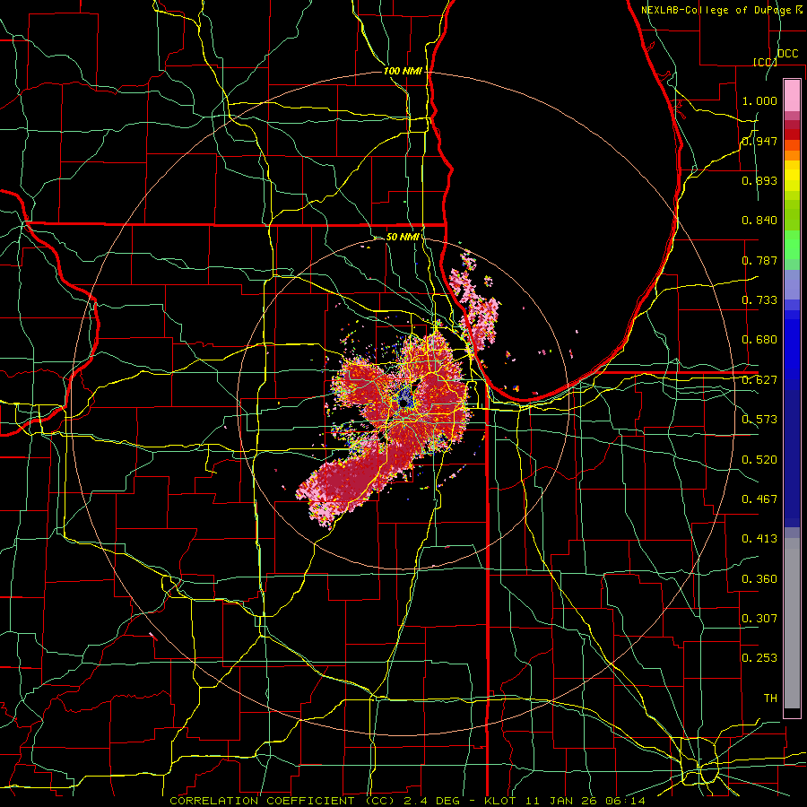Viewport: 807px width, 807px height.
Task: Click the [CC] label above the color scale
Action: pyautogui.click(x=765, y=62)
